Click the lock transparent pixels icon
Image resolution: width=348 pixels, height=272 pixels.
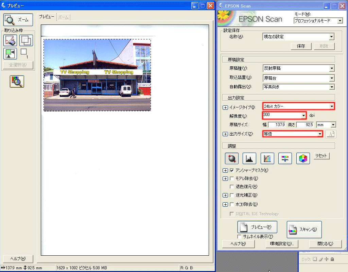pyautogui.click(x=315, y=259)
